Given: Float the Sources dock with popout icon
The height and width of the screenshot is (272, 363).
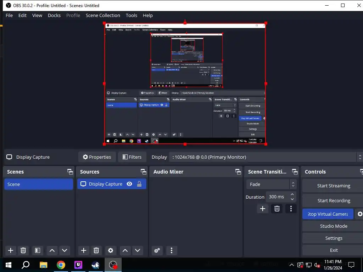Looking at the screenshot, I should click(143, 172).
